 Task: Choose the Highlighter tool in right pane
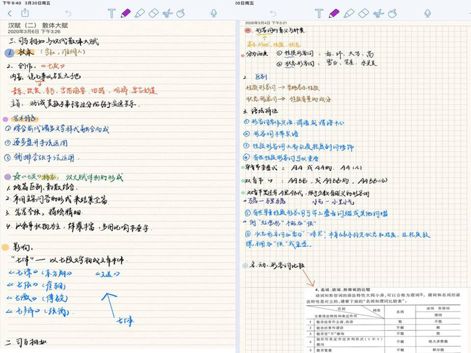click(x=348, y=13)
